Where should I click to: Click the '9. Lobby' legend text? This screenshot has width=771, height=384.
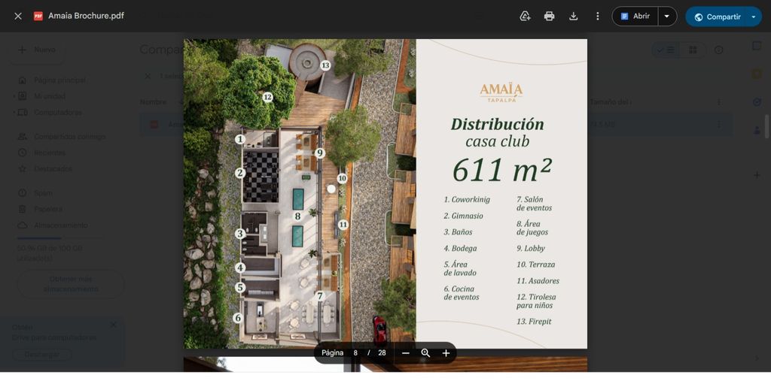click(x=531, y=248)
